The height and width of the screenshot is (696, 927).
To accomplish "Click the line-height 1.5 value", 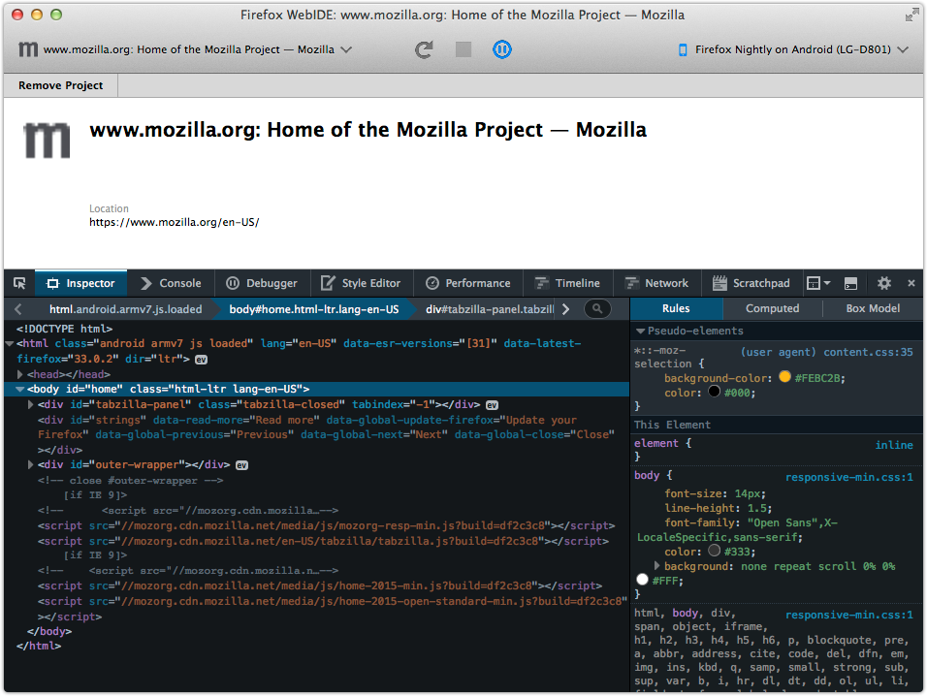I will [x=758, y=508].
